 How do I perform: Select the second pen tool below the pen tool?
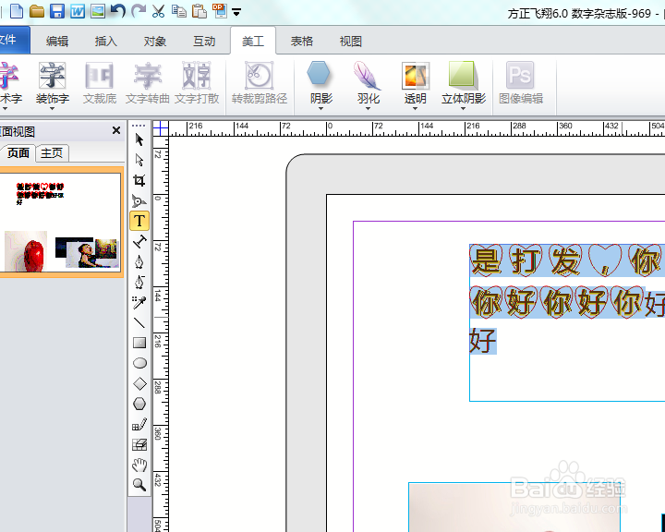click(x=139, y=282)
